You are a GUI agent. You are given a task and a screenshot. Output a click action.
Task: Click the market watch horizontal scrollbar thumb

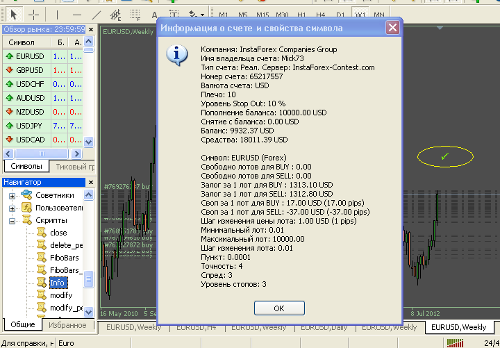(x=42, y=154)
